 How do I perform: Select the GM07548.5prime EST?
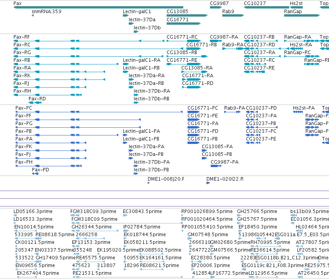pos(208,235)
